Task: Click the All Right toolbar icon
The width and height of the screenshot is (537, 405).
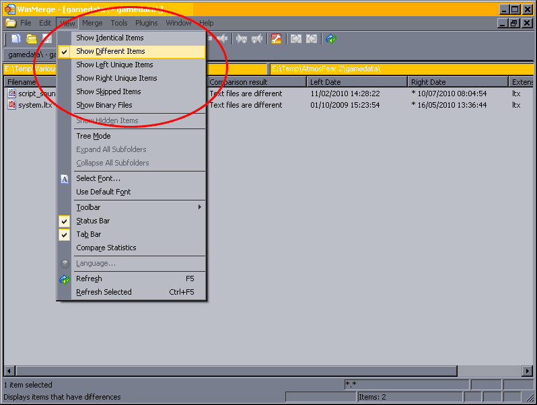Action: (296, 39)
